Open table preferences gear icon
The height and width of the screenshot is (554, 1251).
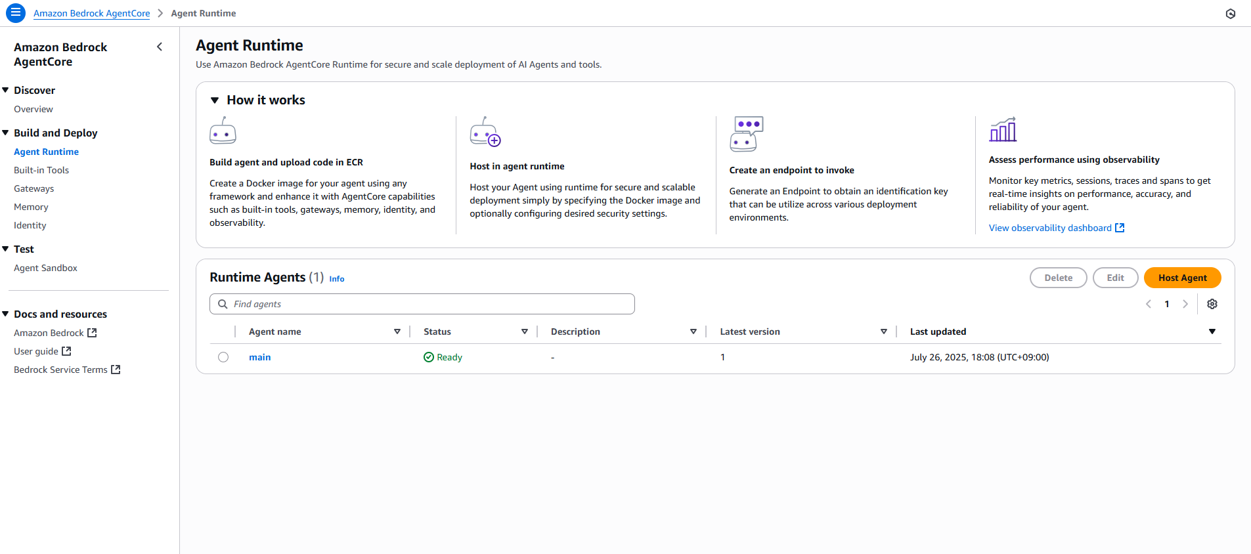coord(1212,304)
